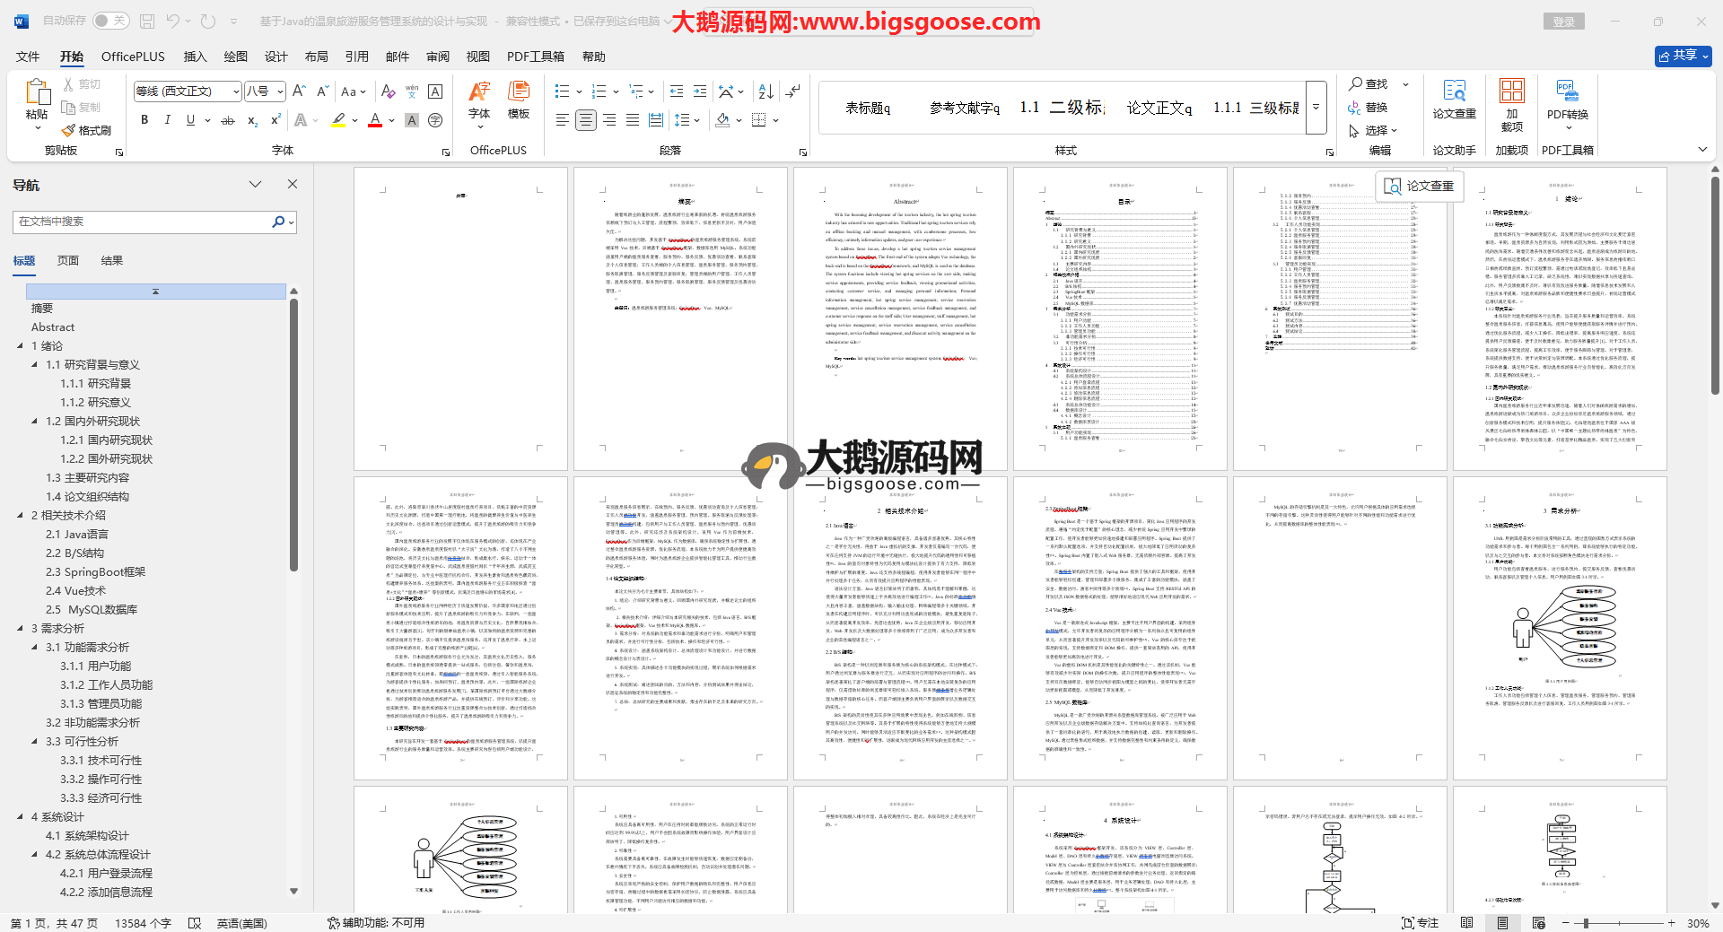Apply bold formatting with the B icon
This screenshot has height=932, width=1723.
coord(144,120)
